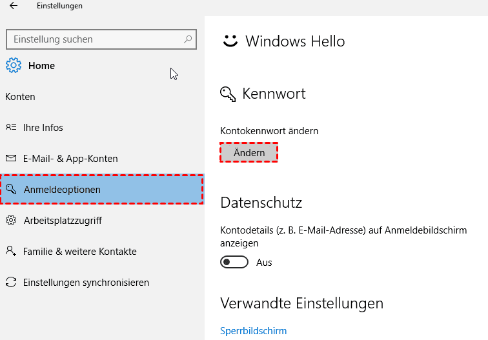This screenshot has width=488, height=340.
Task: Click the back arrow in title bar
Action: click(x=14, y=6)
